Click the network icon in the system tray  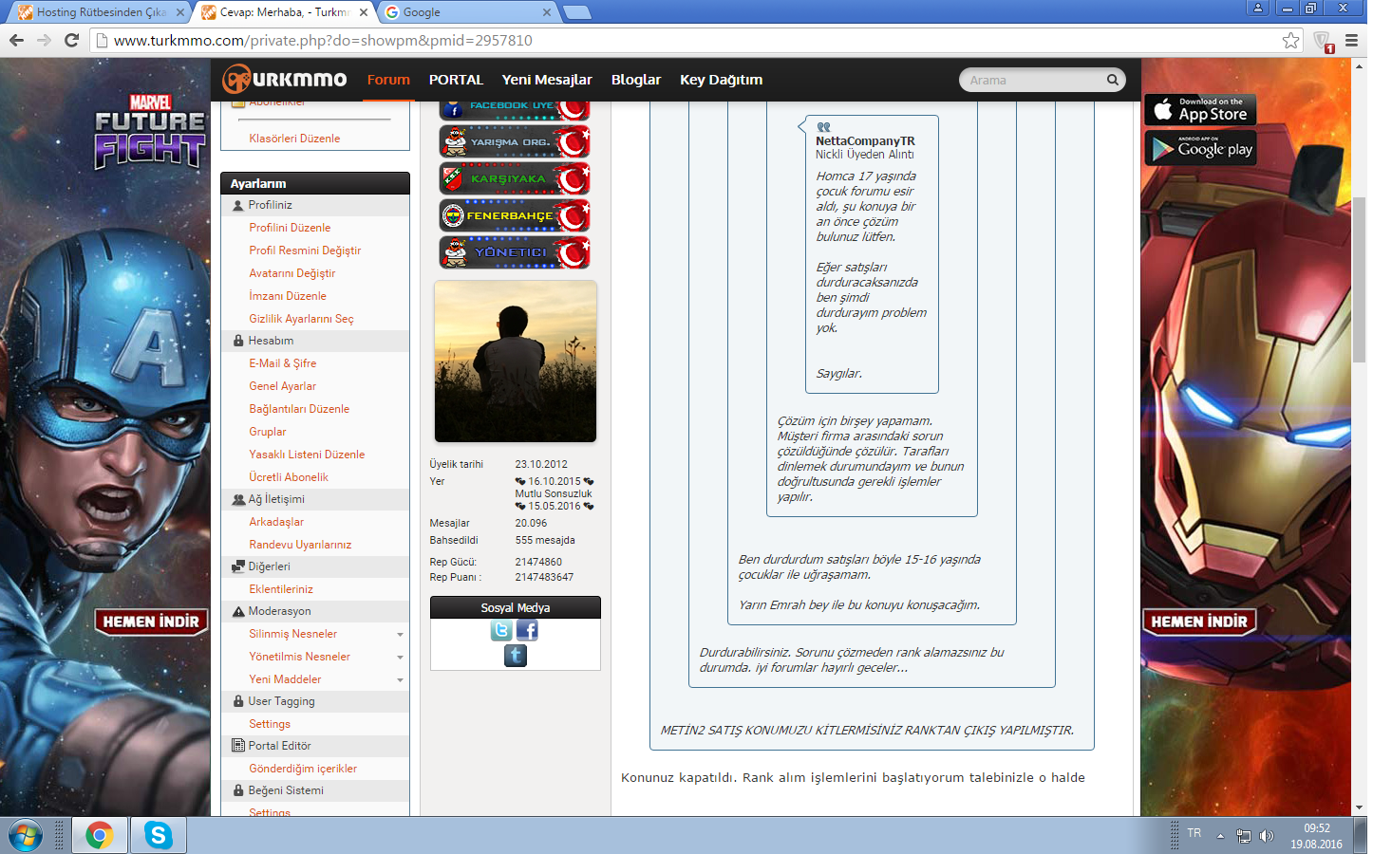point(1244,836)
